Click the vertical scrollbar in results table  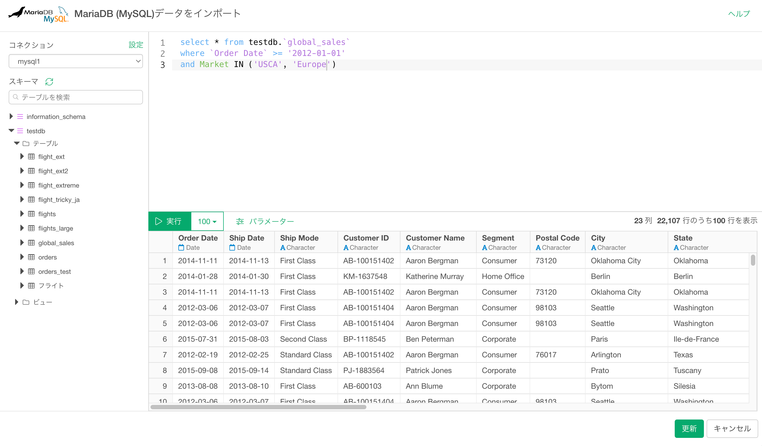(753, 260)
